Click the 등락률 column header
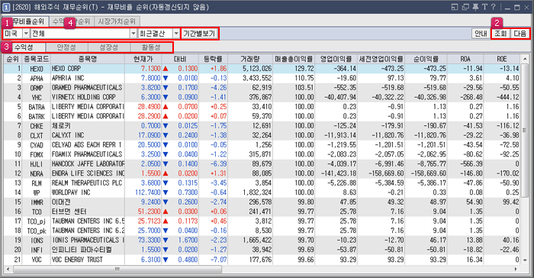 tap(213, 59)
